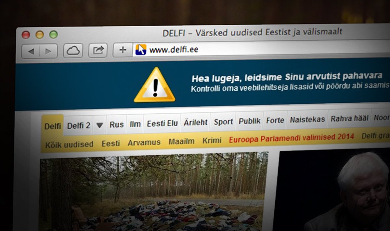Image resolution: width=390 pixels, height=231 pixels.
Task: Click the Delfi favicon in address bar
Action: point(141,50)
